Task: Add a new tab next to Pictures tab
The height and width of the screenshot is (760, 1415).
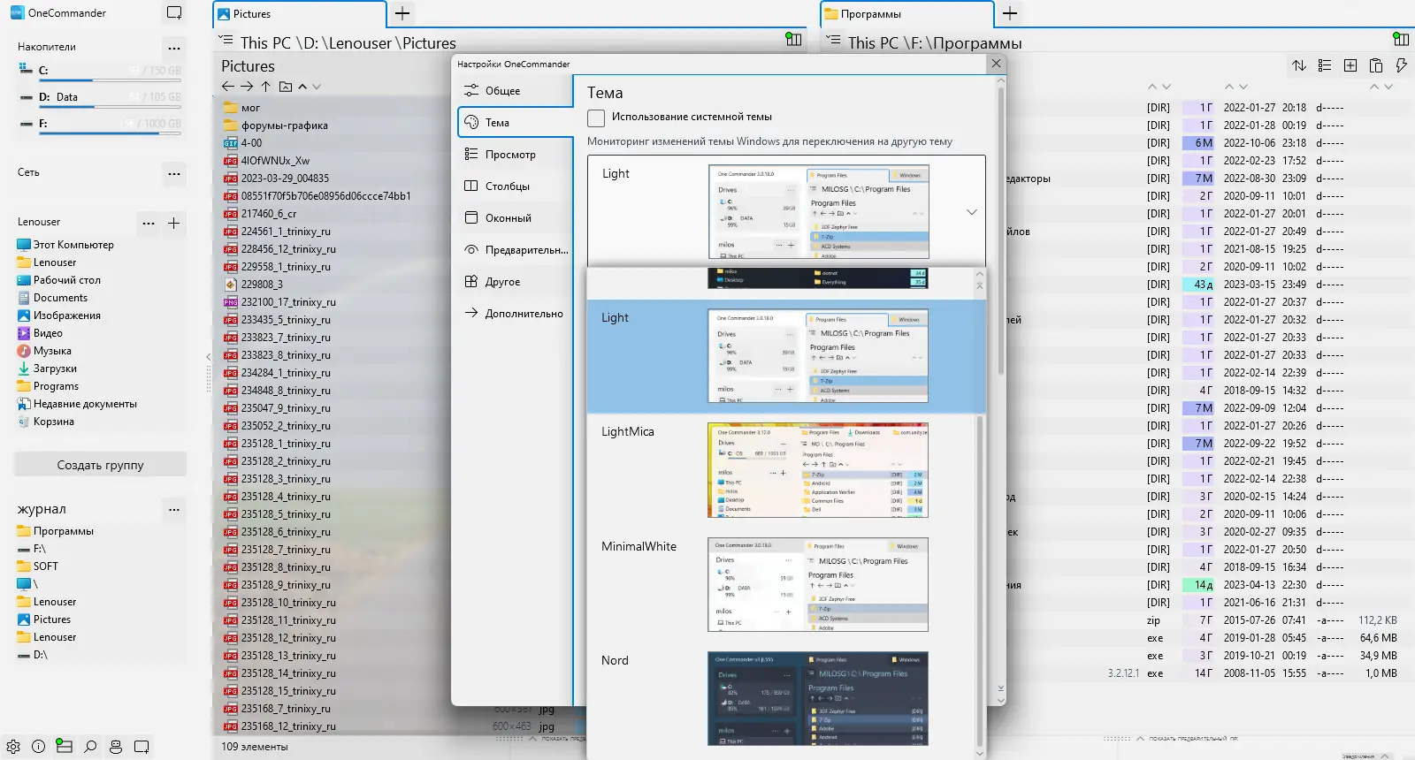Action: (x=402, y=13)
